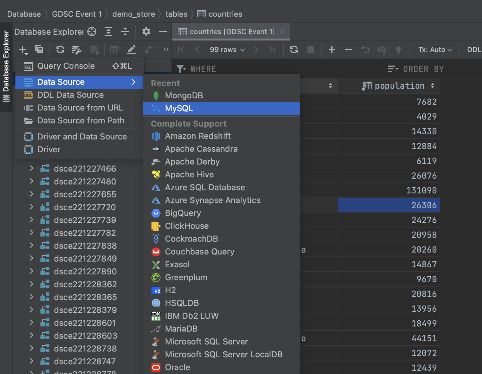
Task: Choose DDL Data Source menu item
Action: pyautogui.click(x=79, y=95)
